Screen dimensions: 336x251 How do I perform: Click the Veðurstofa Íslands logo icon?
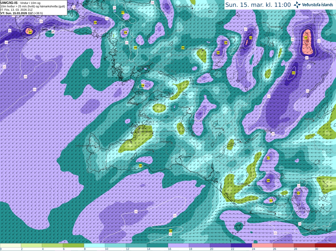coord(297,4)
